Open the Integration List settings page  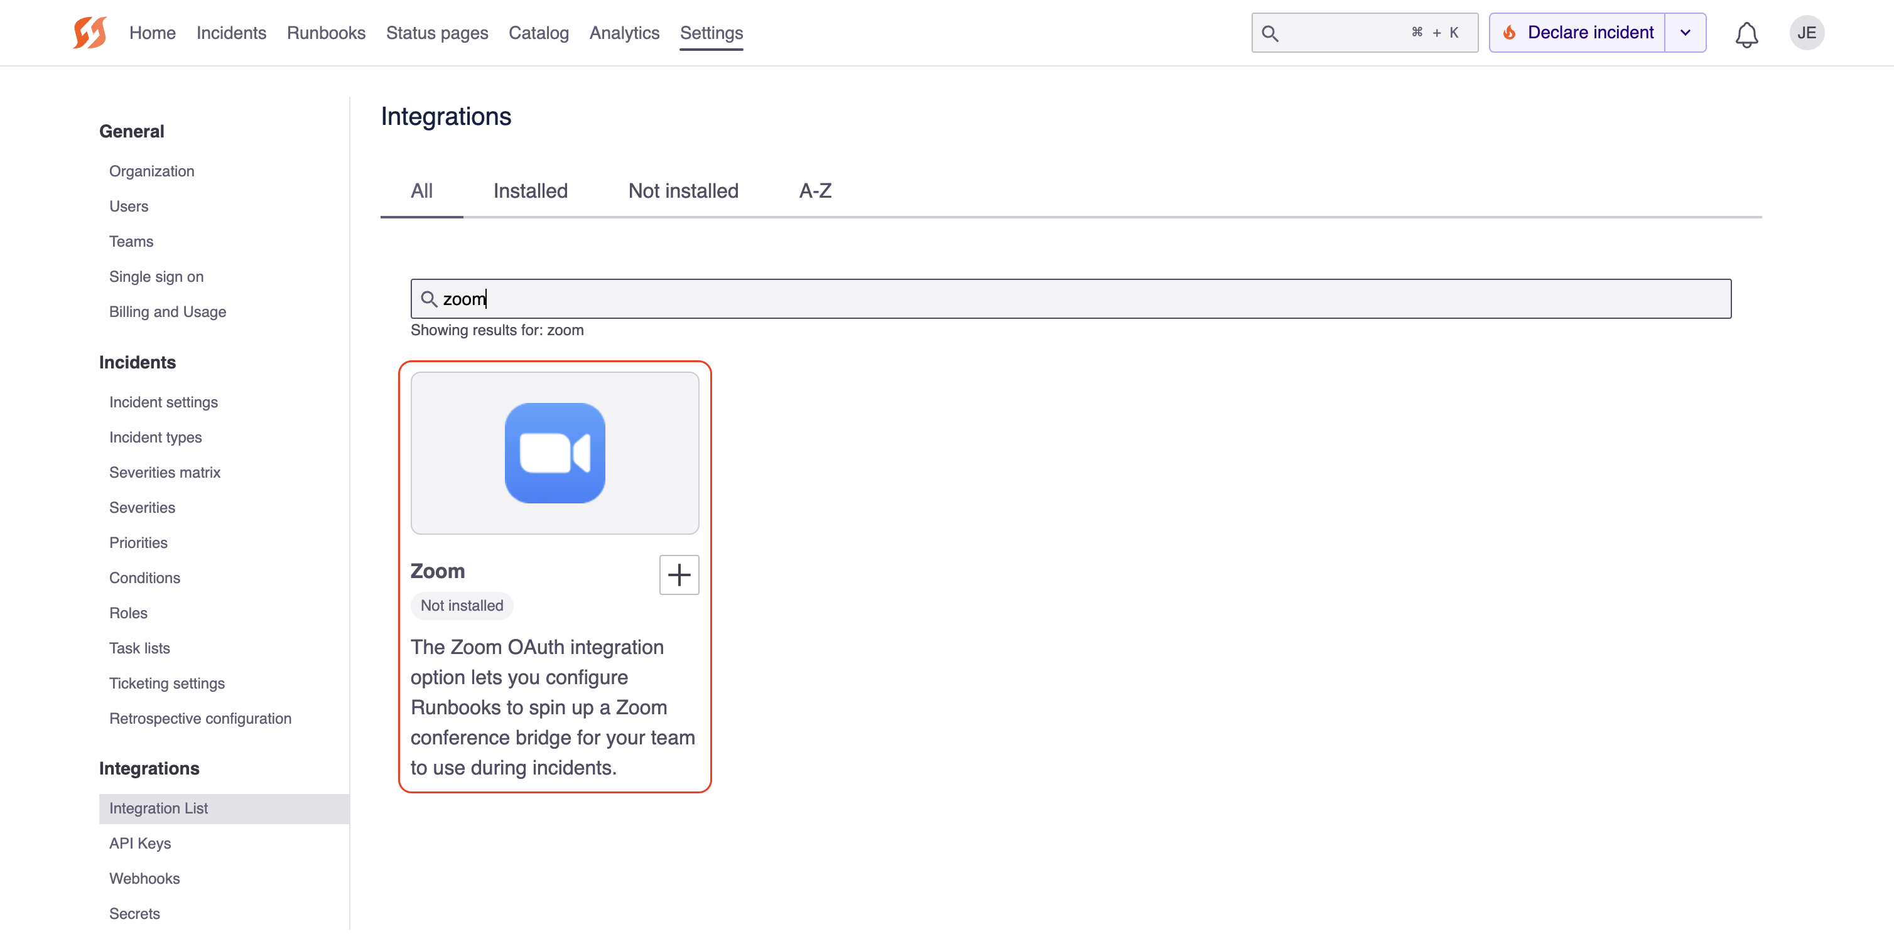click(x=157, y=808)
